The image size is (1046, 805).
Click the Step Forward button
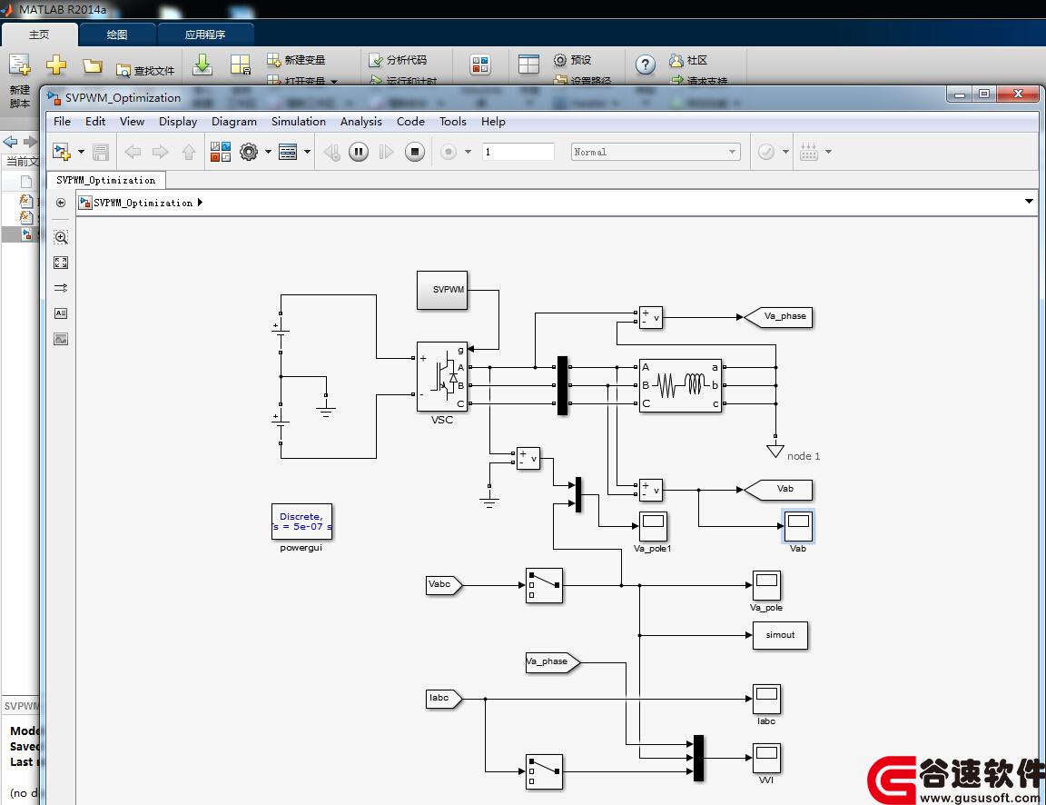point(386,153)
